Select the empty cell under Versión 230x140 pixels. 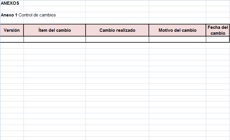point(12,39)
